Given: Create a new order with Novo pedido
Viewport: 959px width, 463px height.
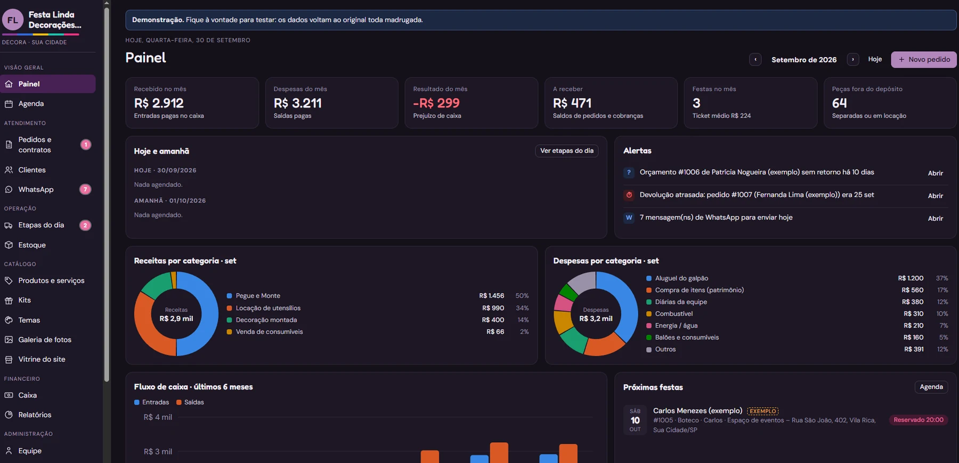Looking at the screenshot, I should (x=923, y=60).
